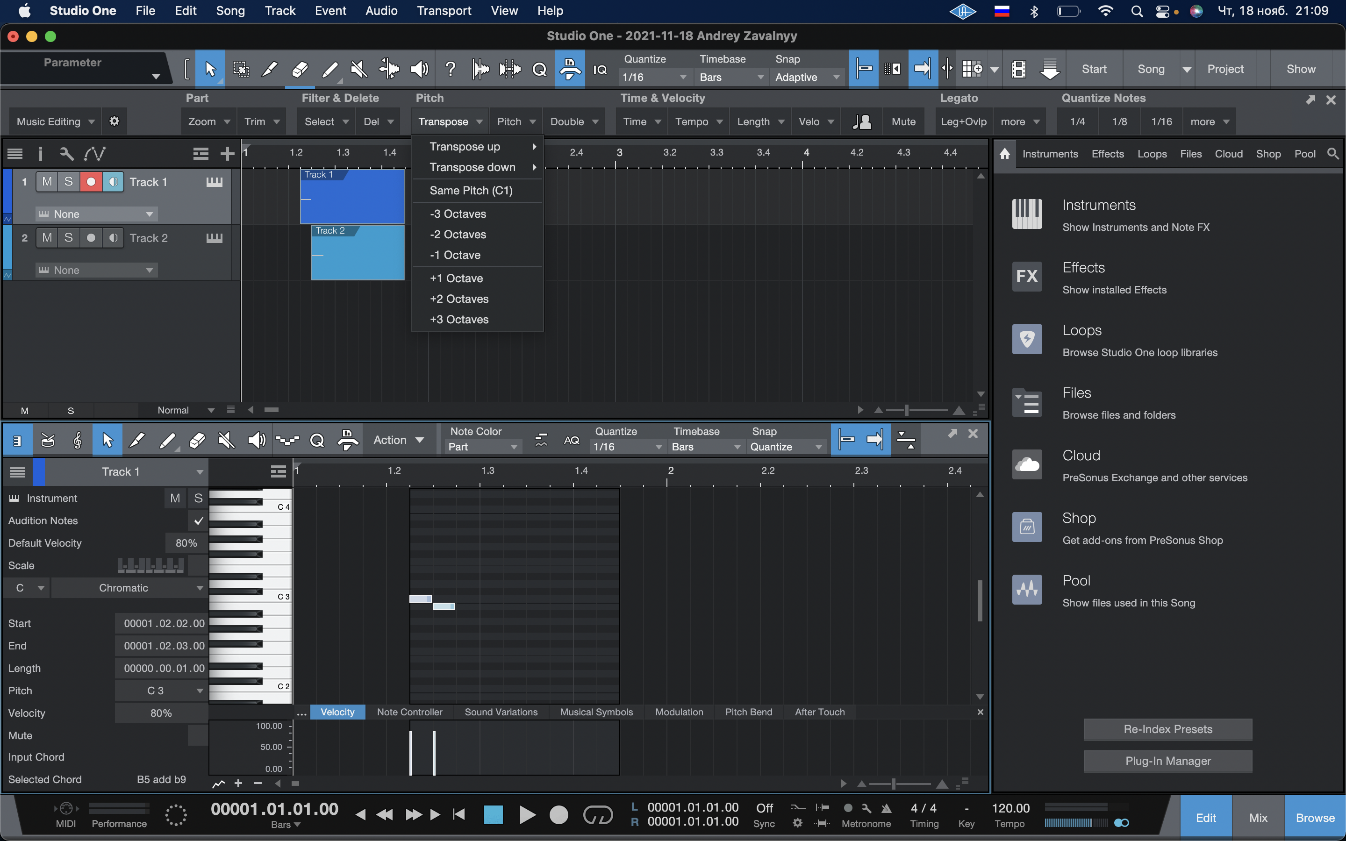
Task: Click the Add Tracks plus icon
Action: click(227, 154)
